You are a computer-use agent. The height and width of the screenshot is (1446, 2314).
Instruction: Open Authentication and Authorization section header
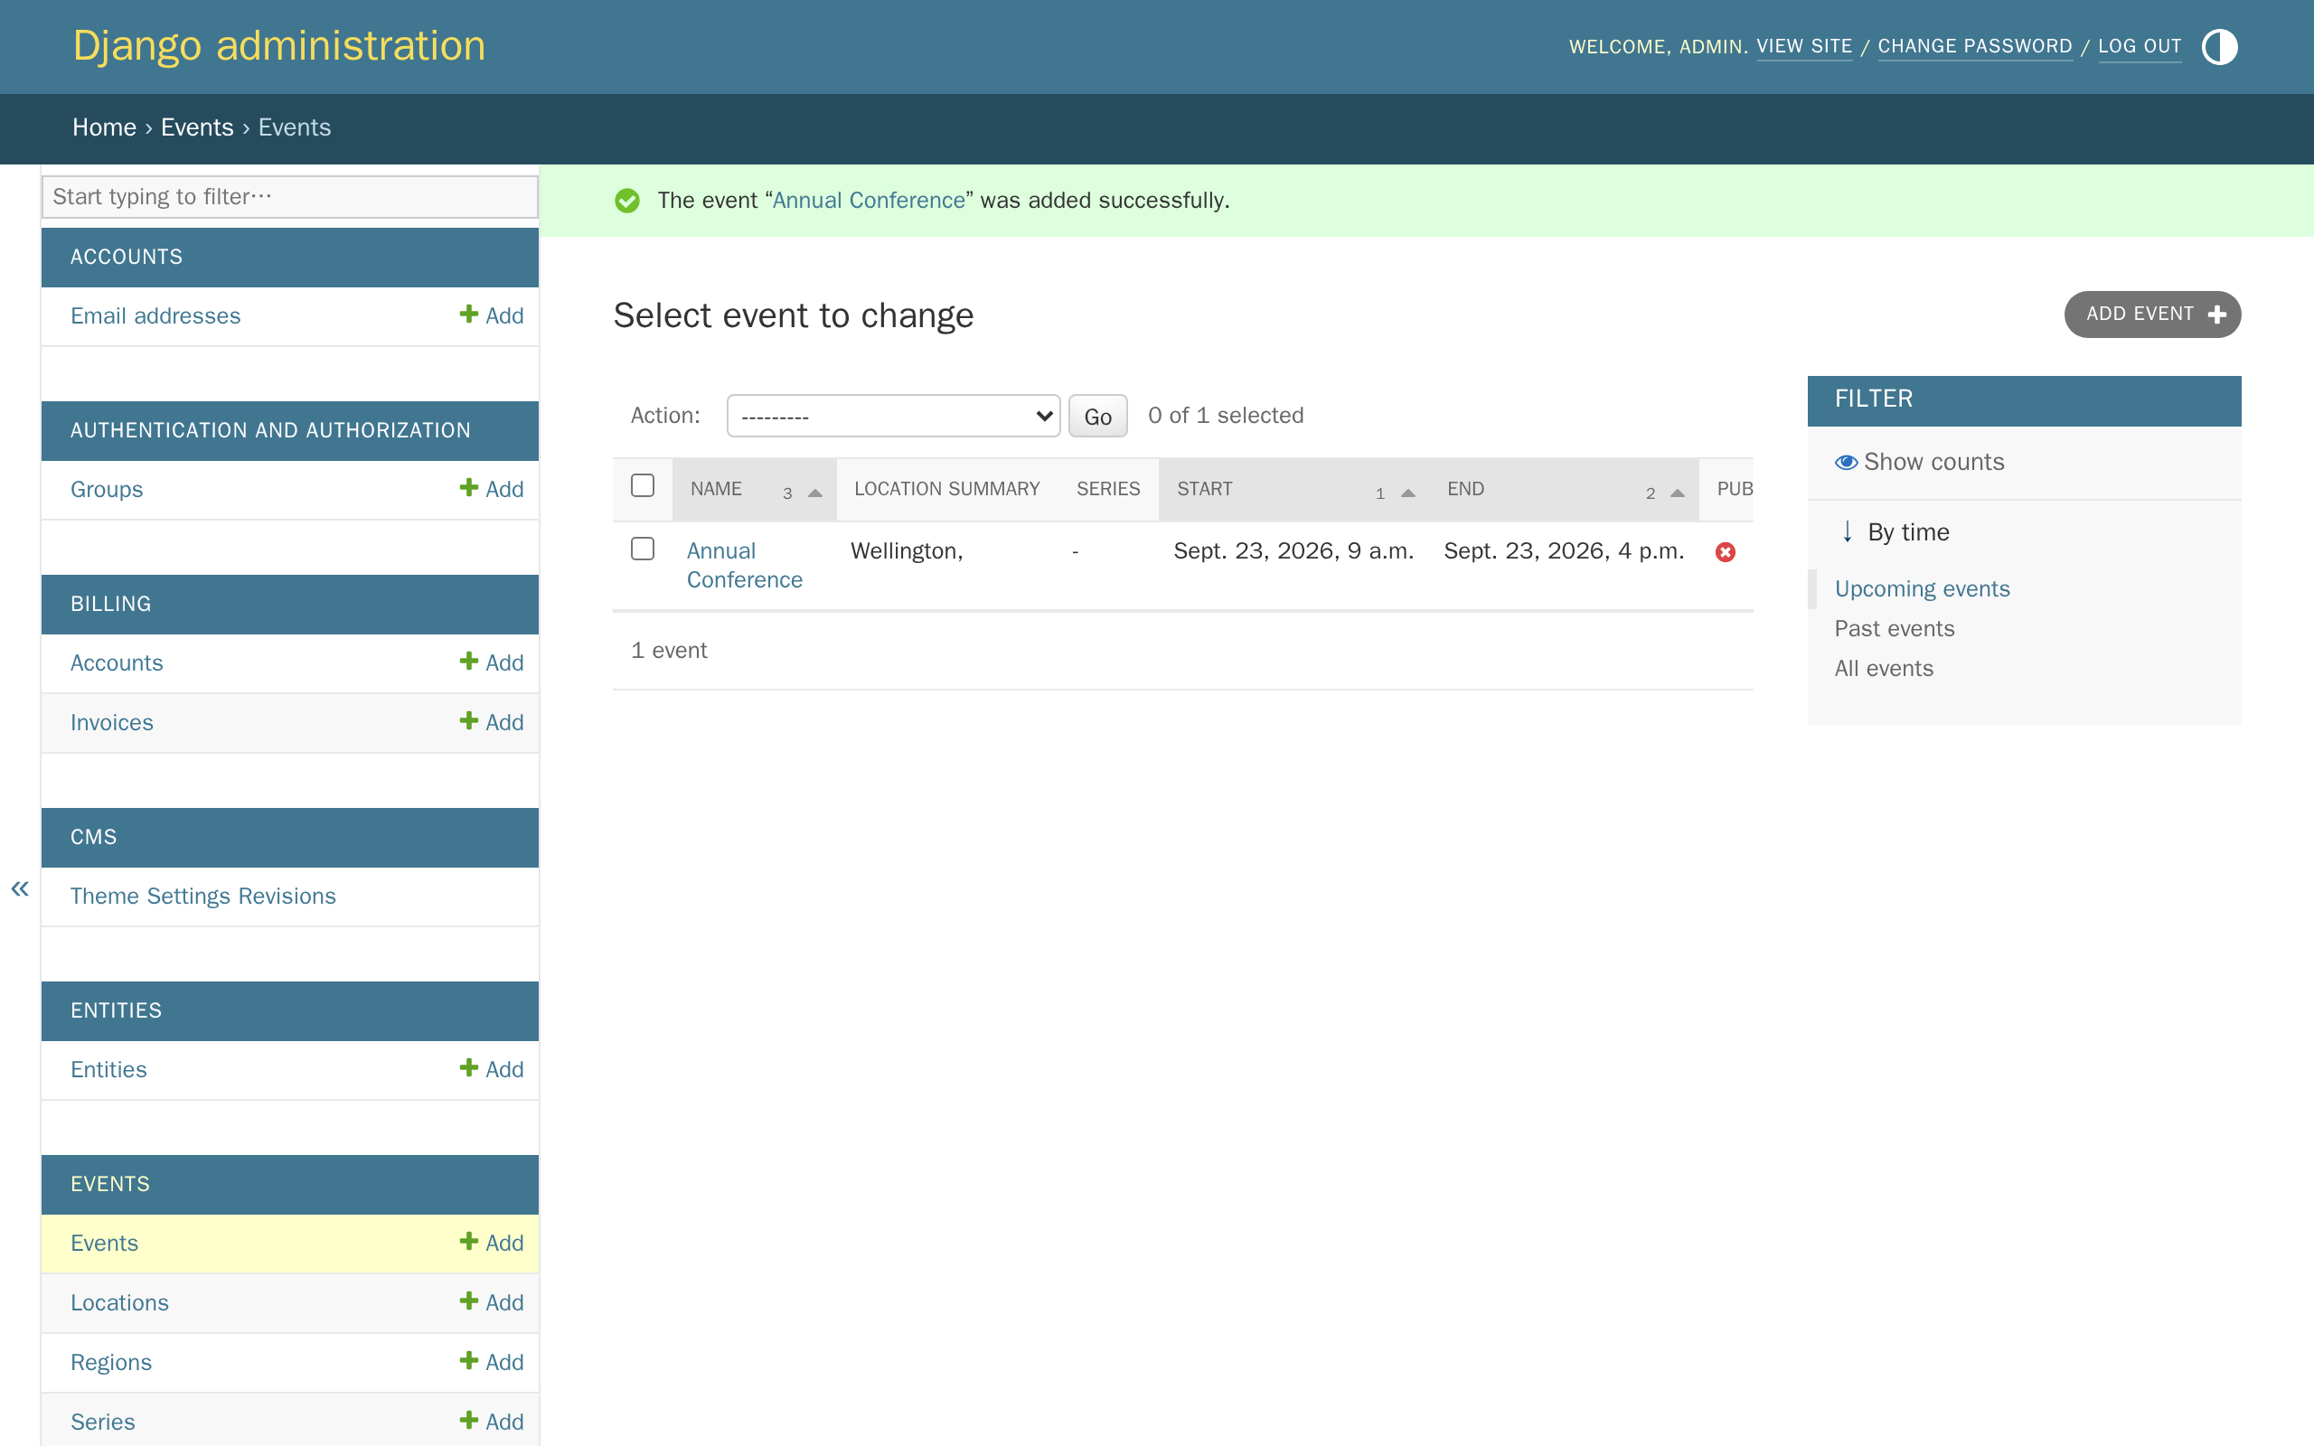coord(270,430)
